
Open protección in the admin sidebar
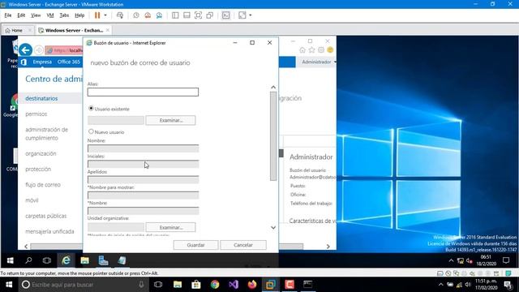(x=38, y=170)
